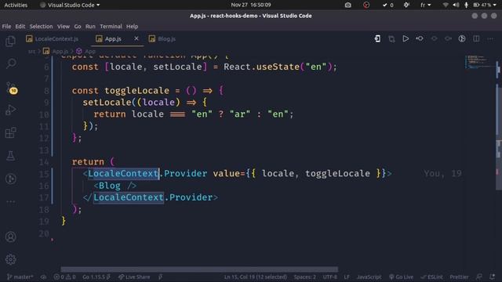Open Source Control view with pending changes badge
Image resolution: width=502 pixels, height=282 pixels.
pos(11,88)
